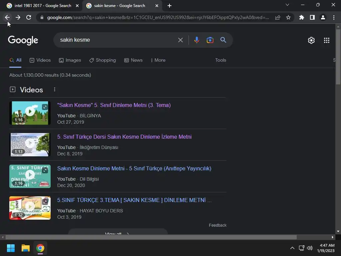Submit search with the magnifier icon
Image resolution: width=341 pixels, height=256 pixels.
[223, 40]
